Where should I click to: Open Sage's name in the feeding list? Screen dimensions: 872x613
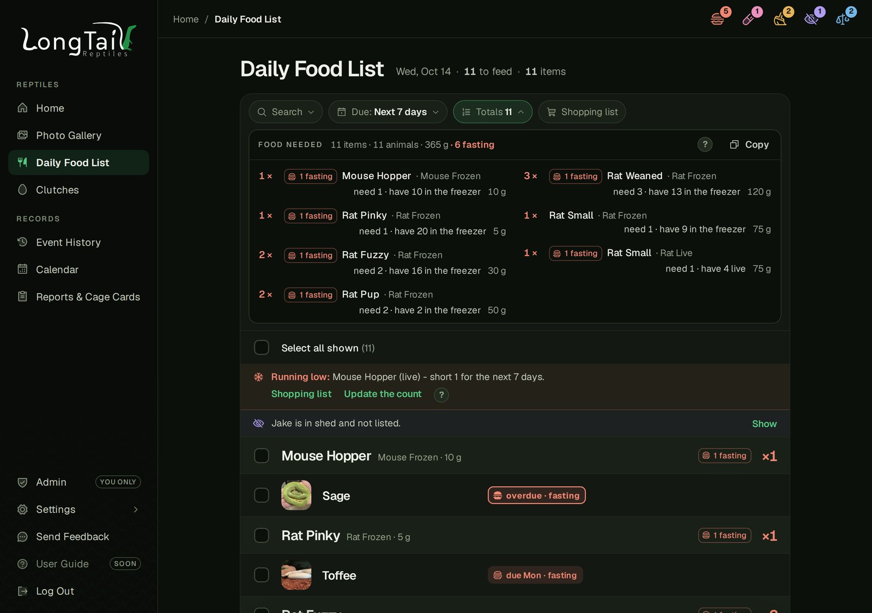coord(336,496)
